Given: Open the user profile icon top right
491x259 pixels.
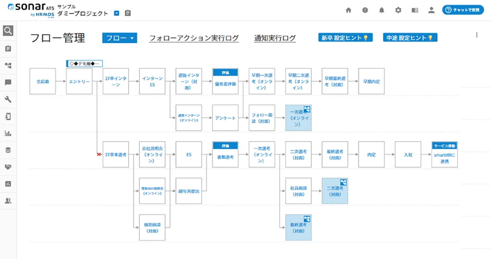Looking at the screenshot, I should tap(431, 10).
